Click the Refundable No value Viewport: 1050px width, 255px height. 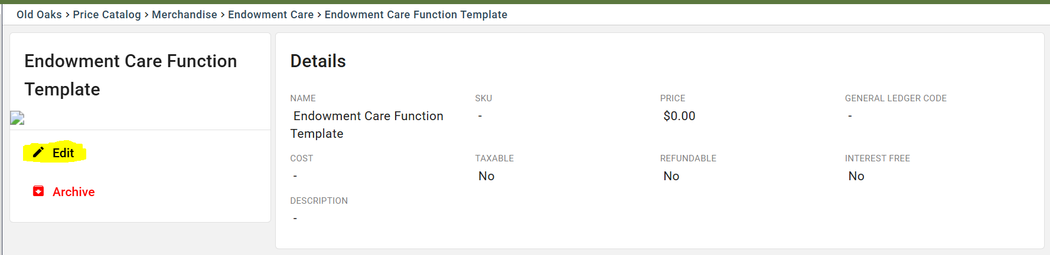(671, 176)
